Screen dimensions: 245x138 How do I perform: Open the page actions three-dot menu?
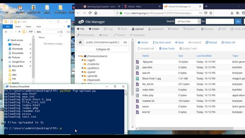[x=201, y=13]
